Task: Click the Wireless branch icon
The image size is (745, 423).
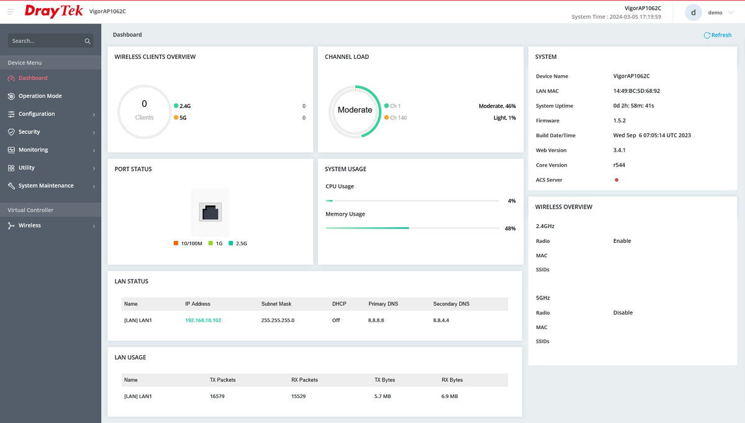Action: [12, 225]
